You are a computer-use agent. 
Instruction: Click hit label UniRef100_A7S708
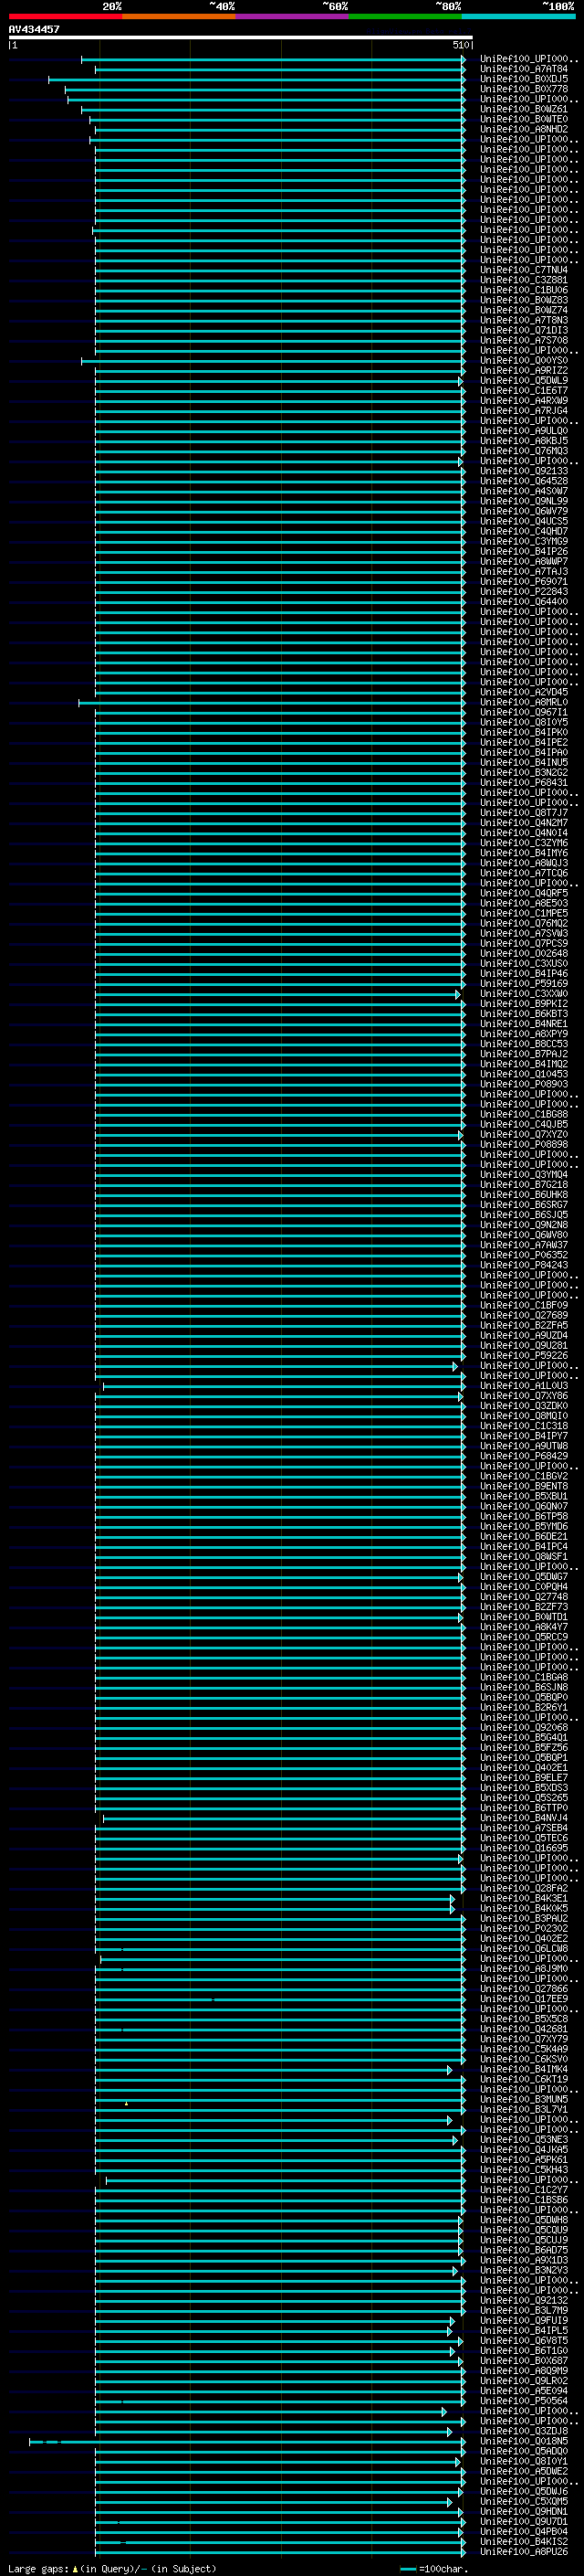(523, 340)
